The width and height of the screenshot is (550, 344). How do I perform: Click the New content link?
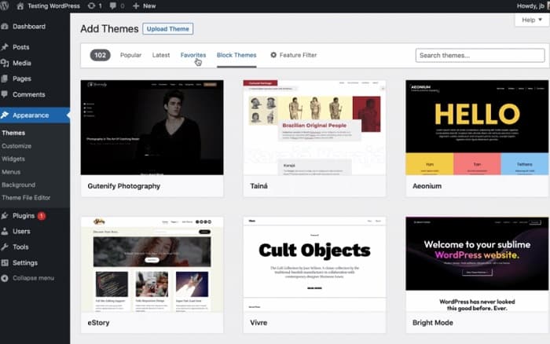pyautogui.click(x=149, y=6)
